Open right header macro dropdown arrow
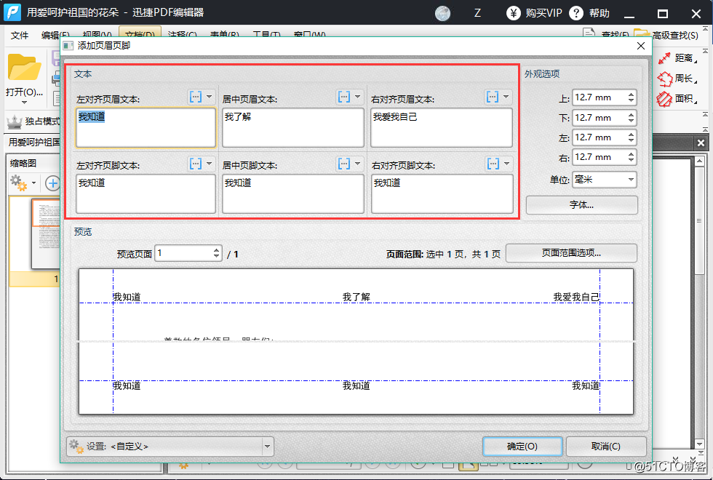Screen dimensions: 713x480 coord(506,97)
